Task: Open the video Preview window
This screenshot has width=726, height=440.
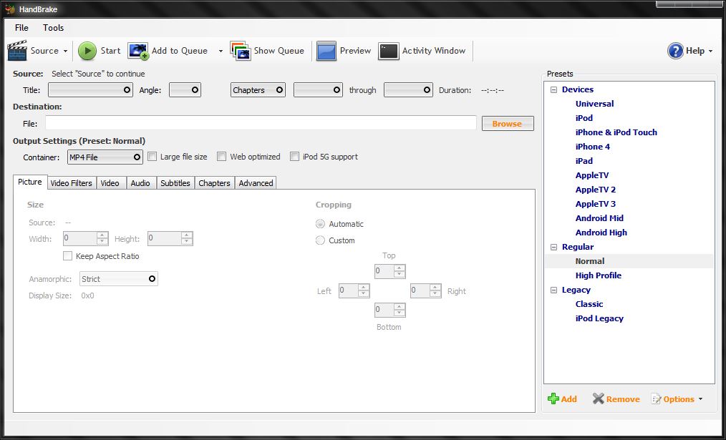Action: pos(344,51)
